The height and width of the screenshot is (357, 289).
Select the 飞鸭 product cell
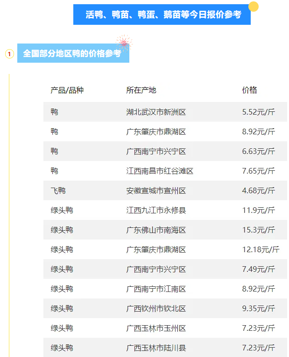pos(58,191)
